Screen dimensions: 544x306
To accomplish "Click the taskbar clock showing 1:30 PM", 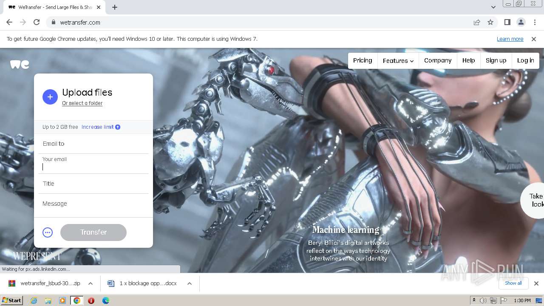I will [522, 300].
